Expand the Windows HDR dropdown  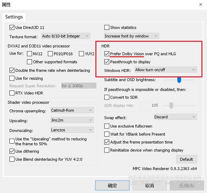(165, 70)
